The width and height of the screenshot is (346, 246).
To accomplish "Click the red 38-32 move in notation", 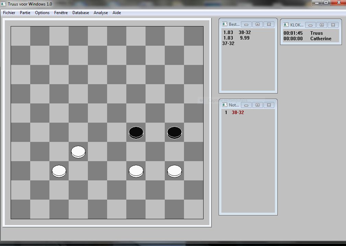I will (x=238, y=112).
